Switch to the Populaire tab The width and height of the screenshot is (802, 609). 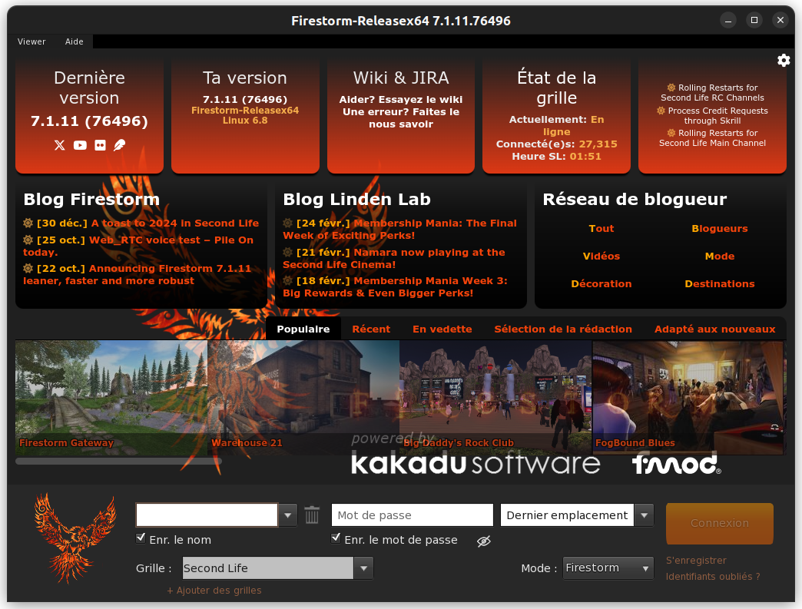point(303,329)
